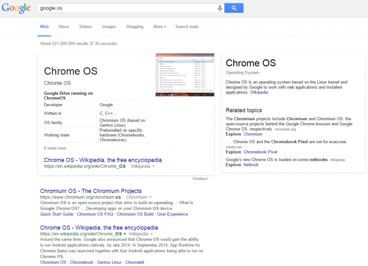This screenshot has height=266, width=368.
Task: Open 'Chromium OS - The Chromium Projects' result
Action: pos(91,191)
